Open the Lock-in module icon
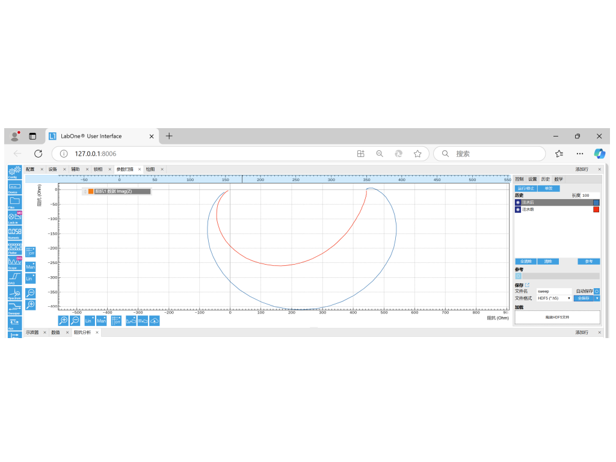Screen dimensions: 616x462 (15, 217)
